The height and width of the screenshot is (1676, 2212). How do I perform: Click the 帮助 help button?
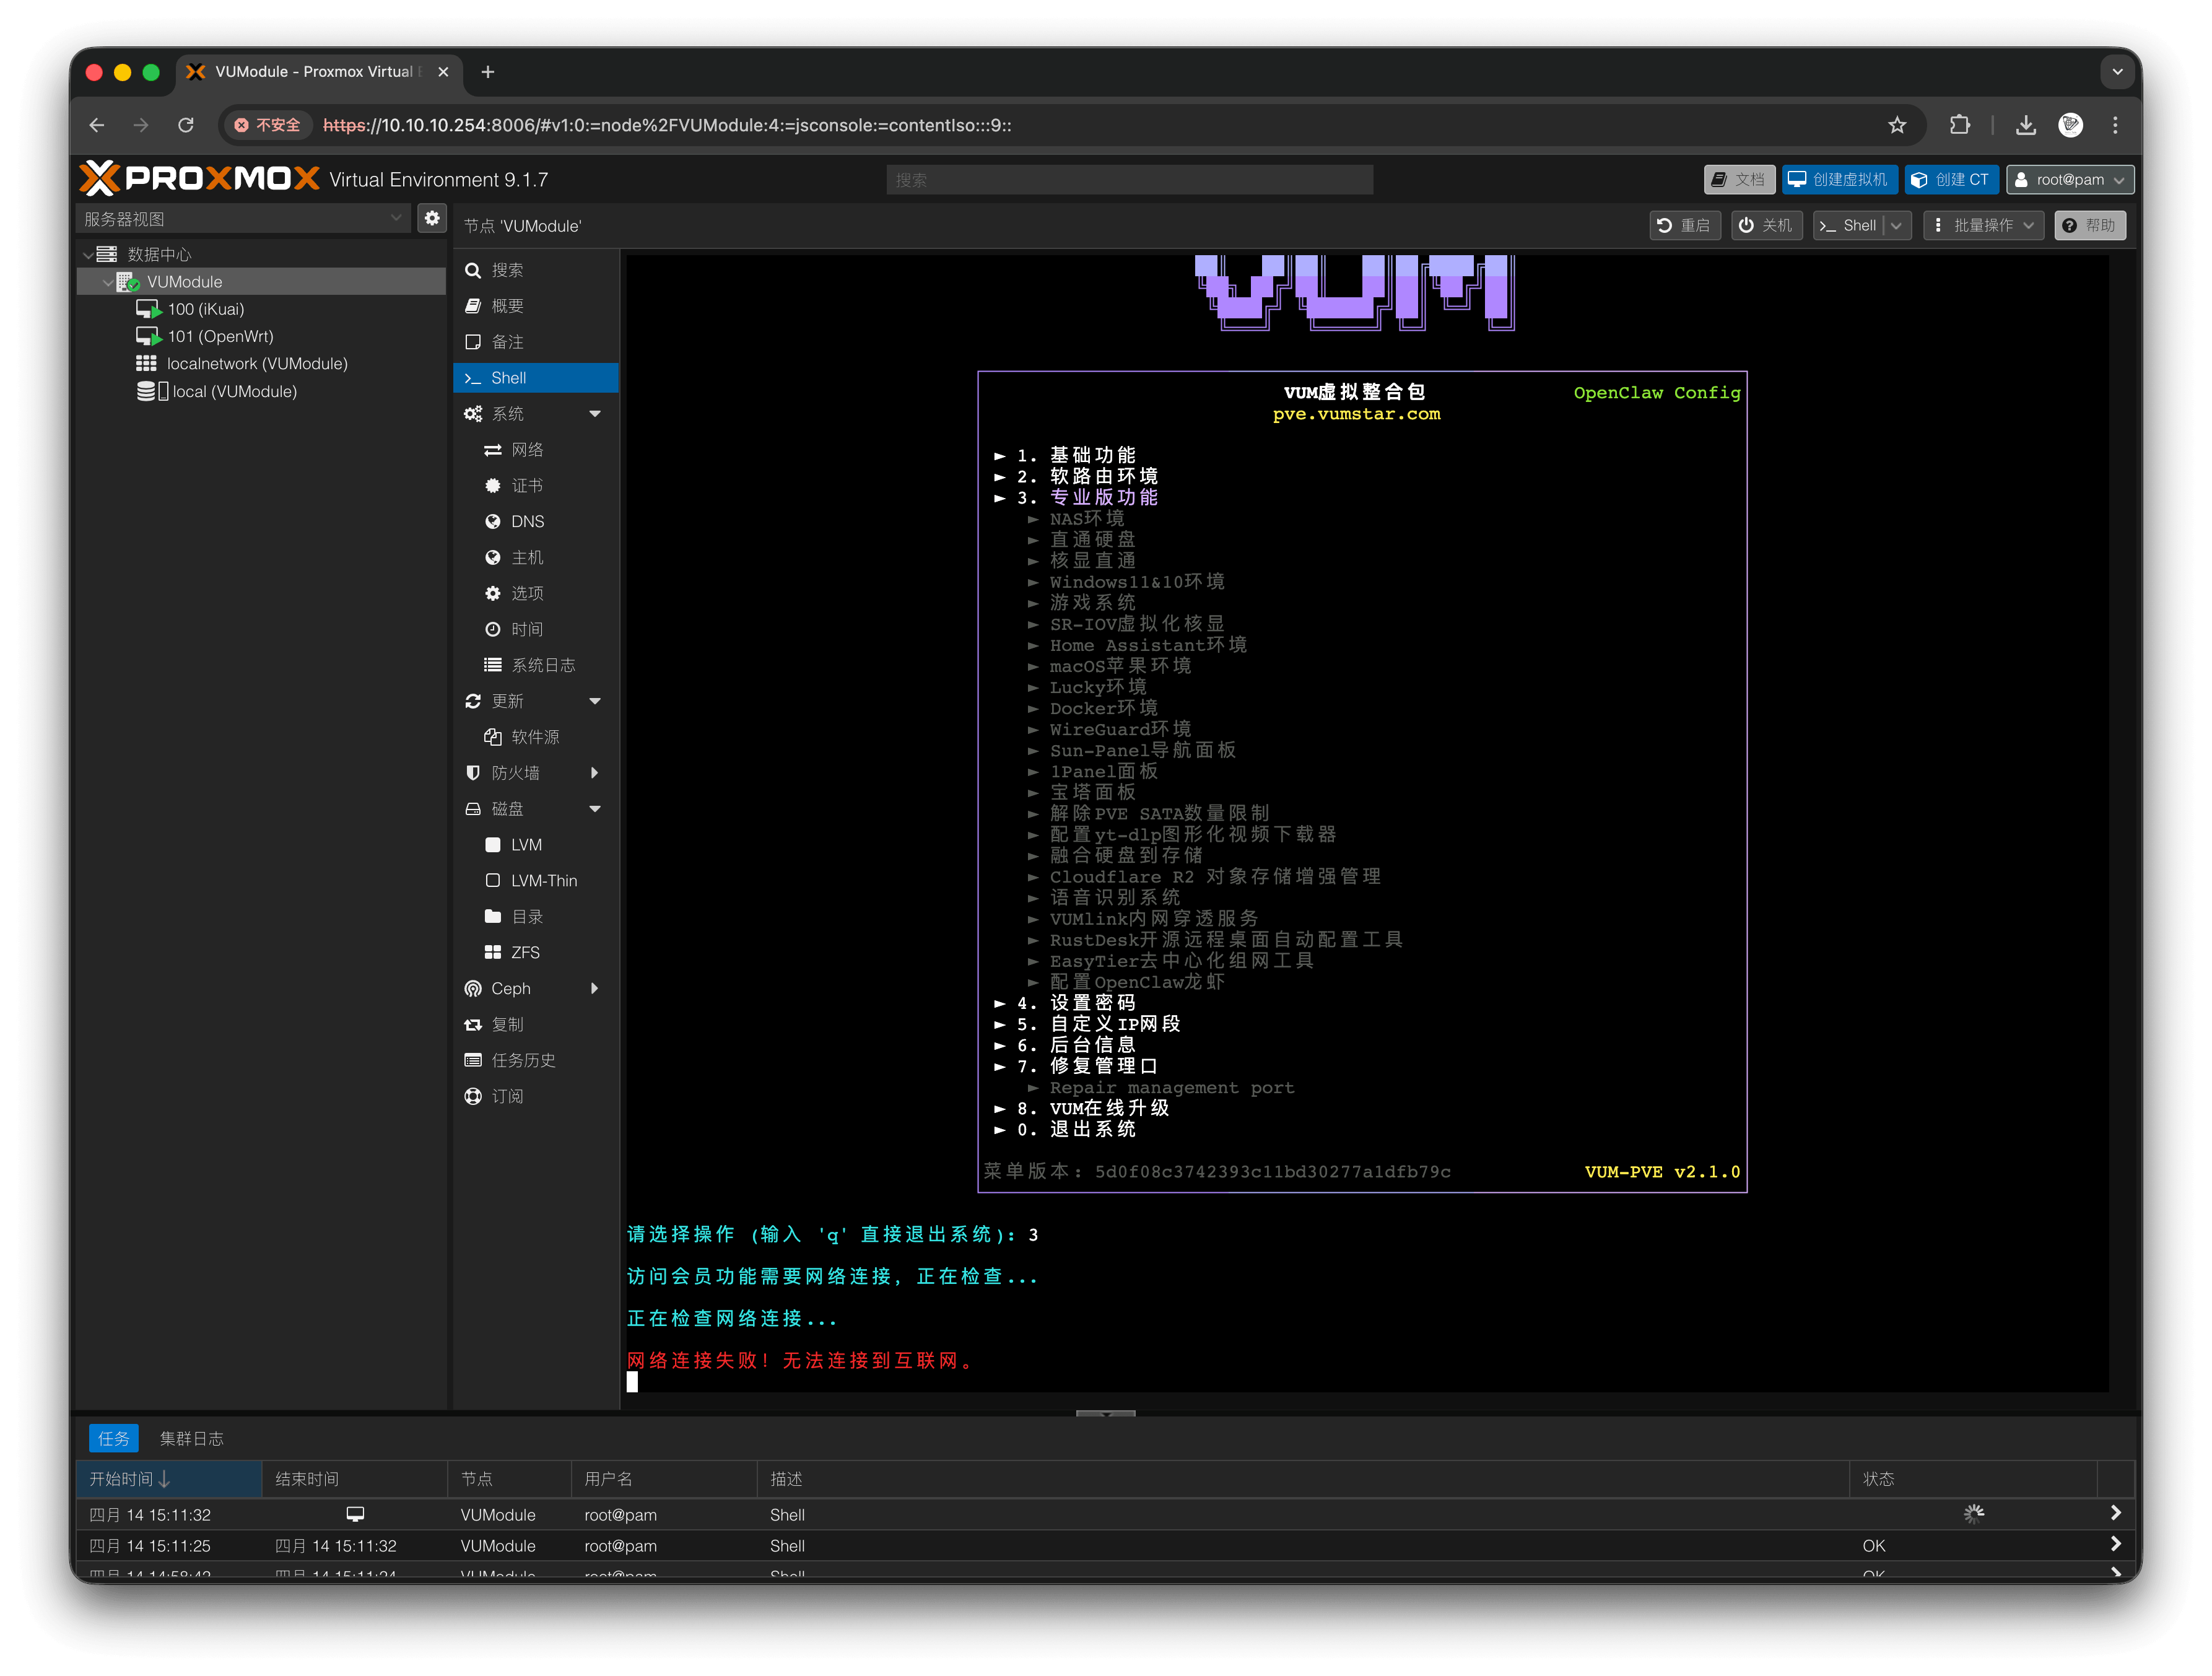[2090, 225]
